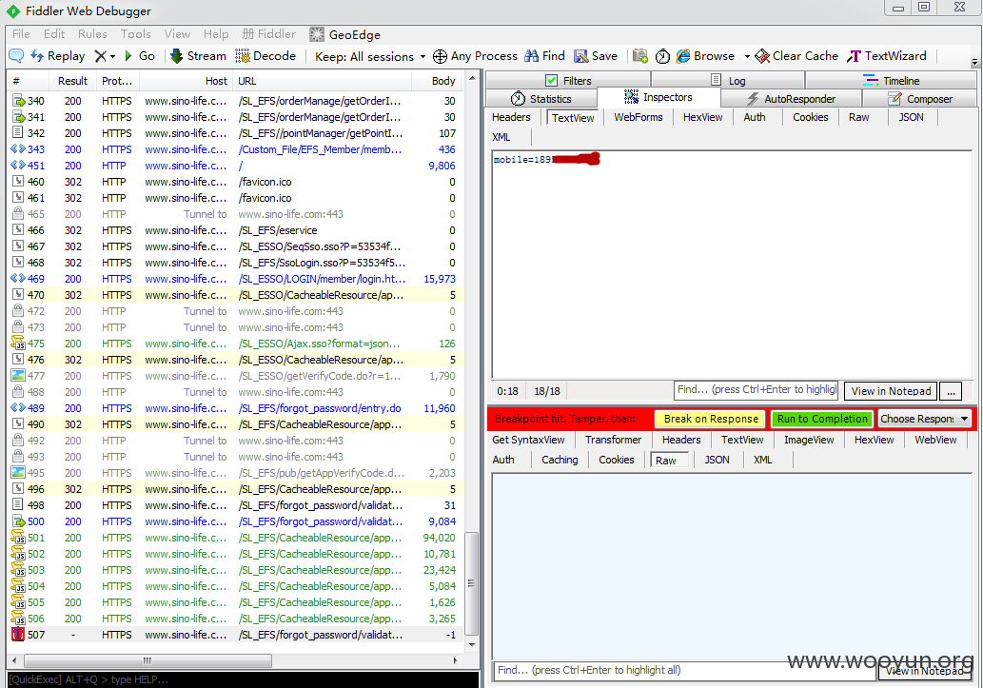Select response WebView tab
The image size is (983, 688).
coord(935,440)
